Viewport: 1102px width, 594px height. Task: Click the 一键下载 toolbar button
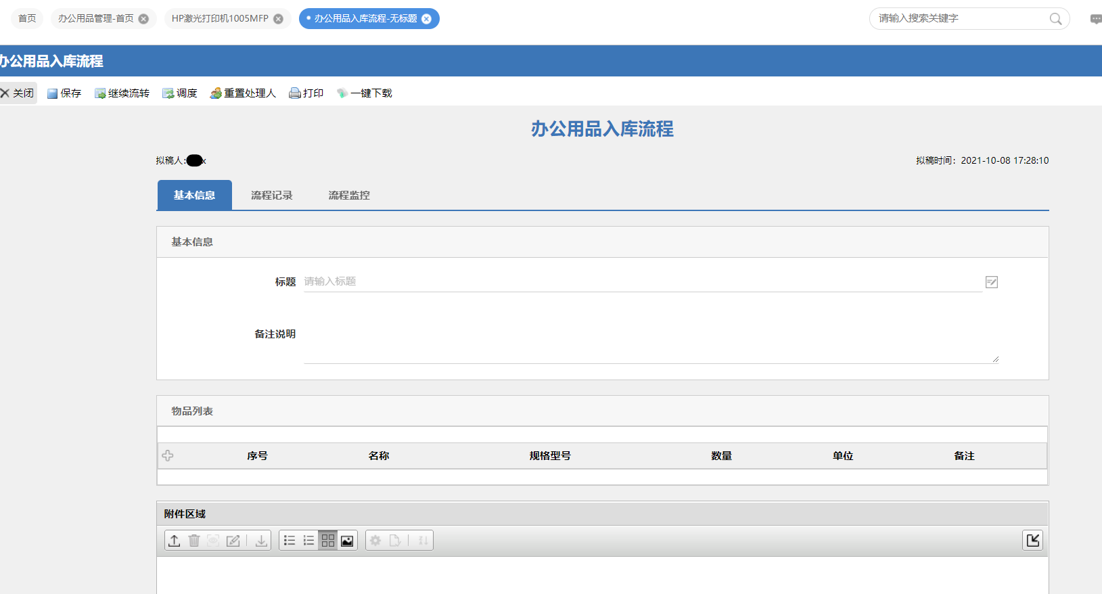(365, 93)
